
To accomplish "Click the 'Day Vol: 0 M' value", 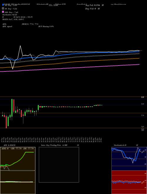I will (92, 9).
